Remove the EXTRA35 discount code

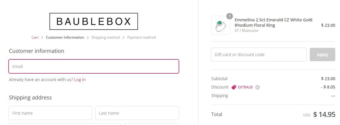(x=258, y=87)
